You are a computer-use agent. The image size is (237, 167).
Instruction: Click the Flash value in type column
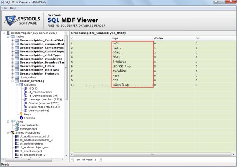tap(116, 76)
